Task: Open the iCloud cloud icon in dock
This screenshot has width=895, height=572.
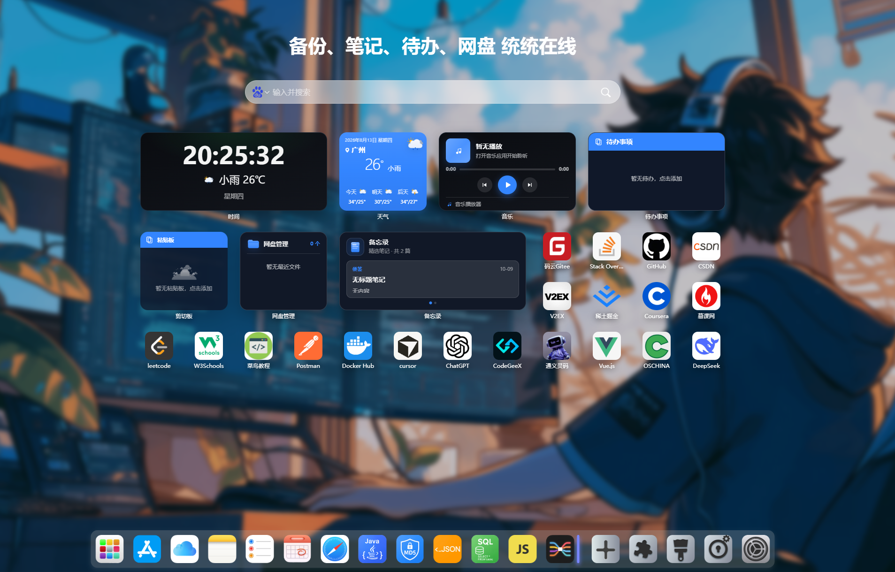Action: [185, 549]
